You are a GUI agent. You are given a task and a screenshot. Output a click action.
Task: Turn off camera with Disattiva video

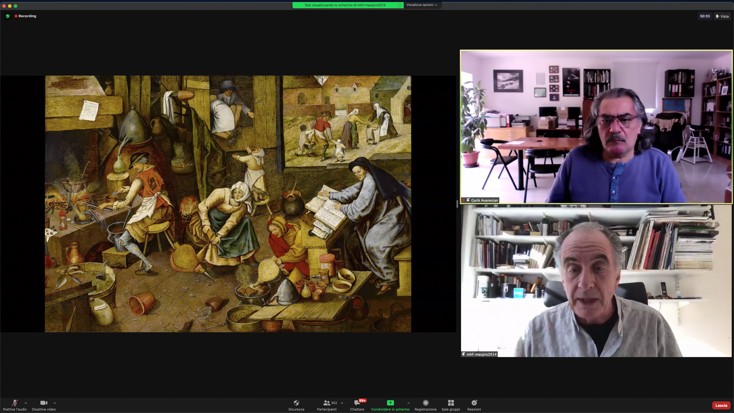tap(44, 405)
